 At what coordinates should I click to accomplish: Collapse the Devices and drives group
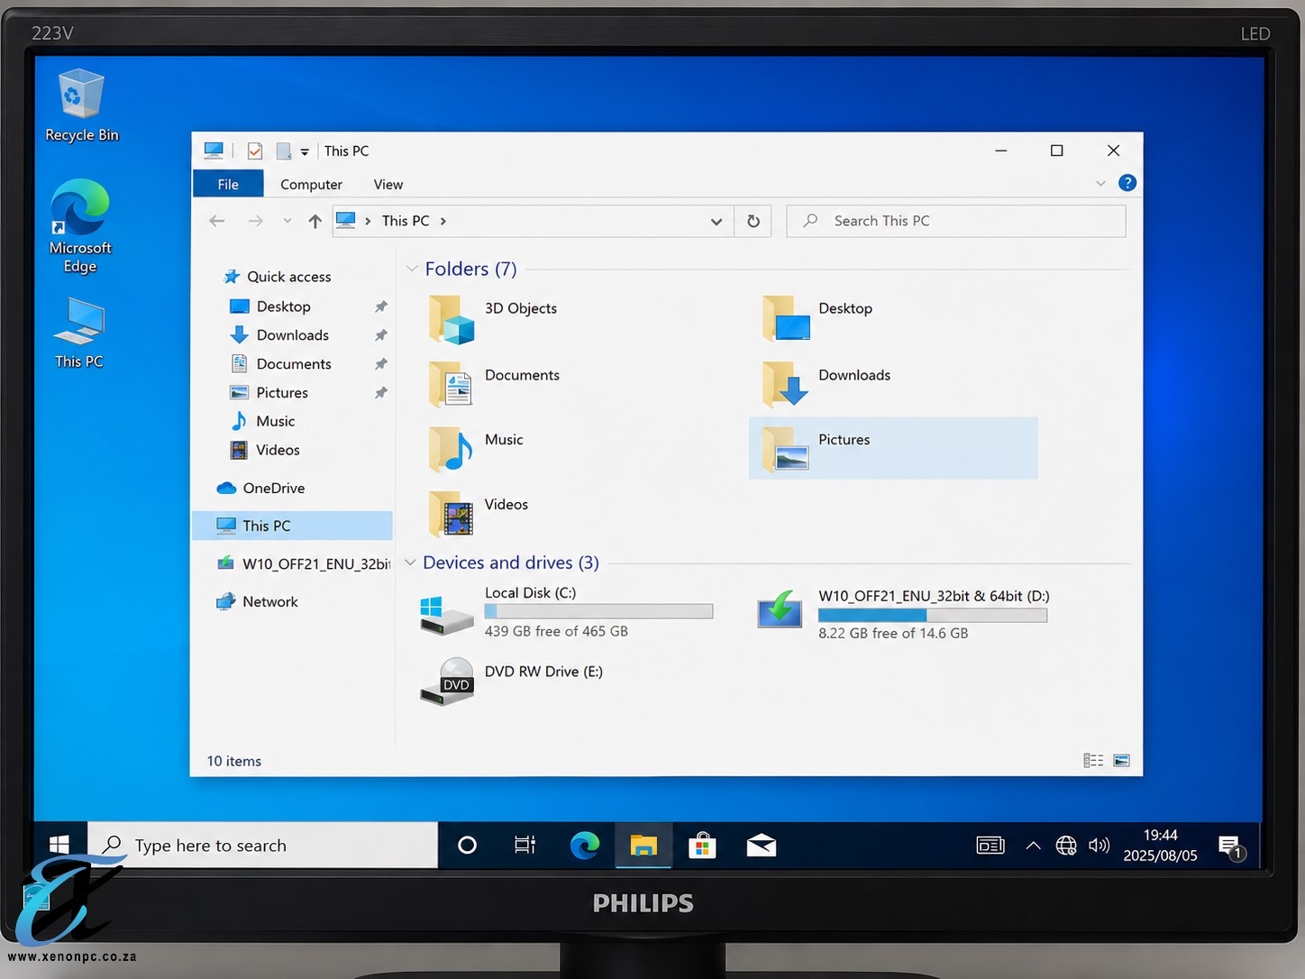(x=410, y=563)
